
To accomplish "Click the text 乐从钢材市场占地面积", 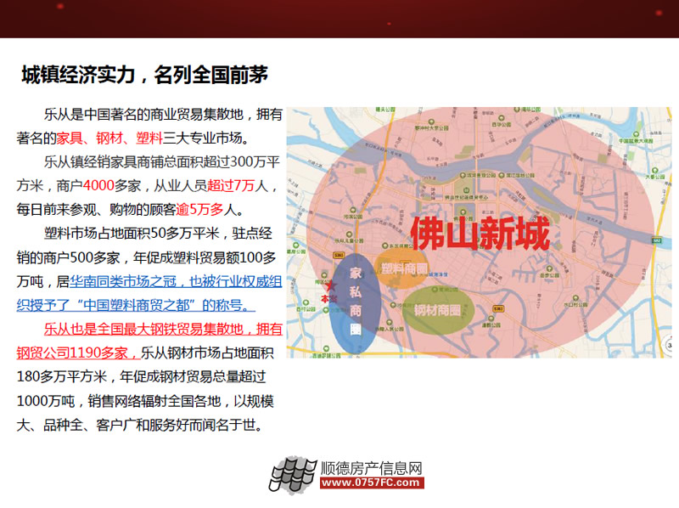I will tap(207, 353).
